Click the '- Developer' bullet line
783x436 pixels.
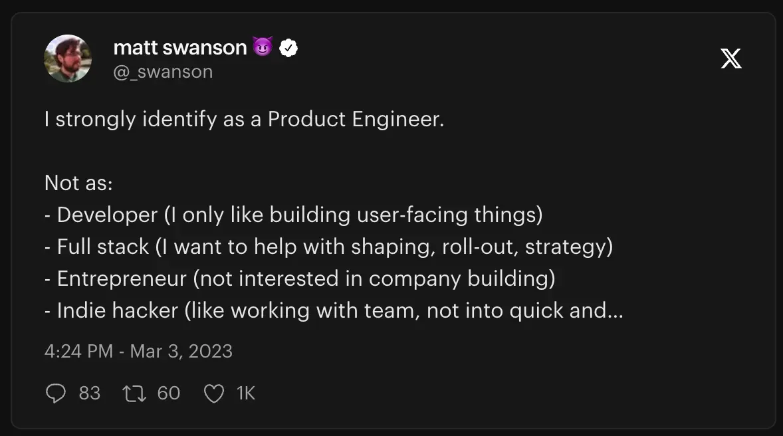(x=294, y=215)
